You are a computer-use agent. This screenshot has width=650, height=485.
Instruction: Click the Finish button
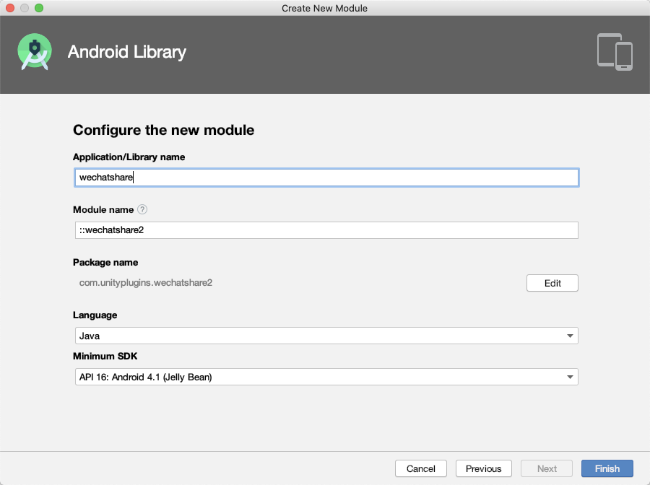(x=607, y=468)
